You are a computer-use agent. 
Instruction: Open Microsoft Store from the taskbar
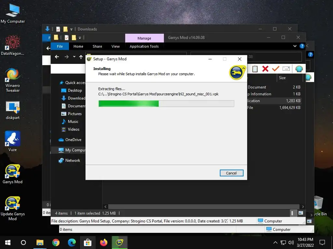87,243
